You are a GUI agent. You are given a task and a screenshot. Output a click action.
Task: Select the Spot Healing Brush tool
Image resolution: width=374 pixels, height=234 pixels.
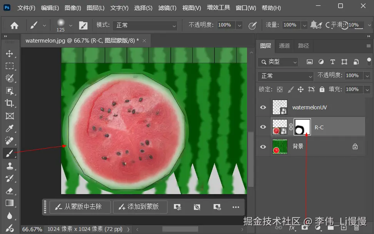tap(10, 141)
